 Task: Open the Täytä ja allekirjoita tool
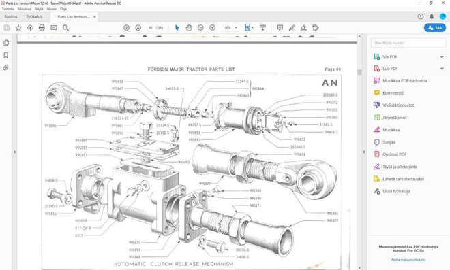tap(400, 167)
